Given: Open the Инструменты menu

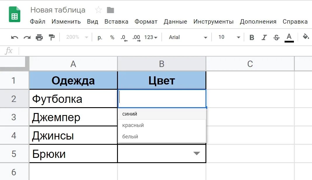Looking at the screenshot, I should pyautogui.click(x=213, y=22).
